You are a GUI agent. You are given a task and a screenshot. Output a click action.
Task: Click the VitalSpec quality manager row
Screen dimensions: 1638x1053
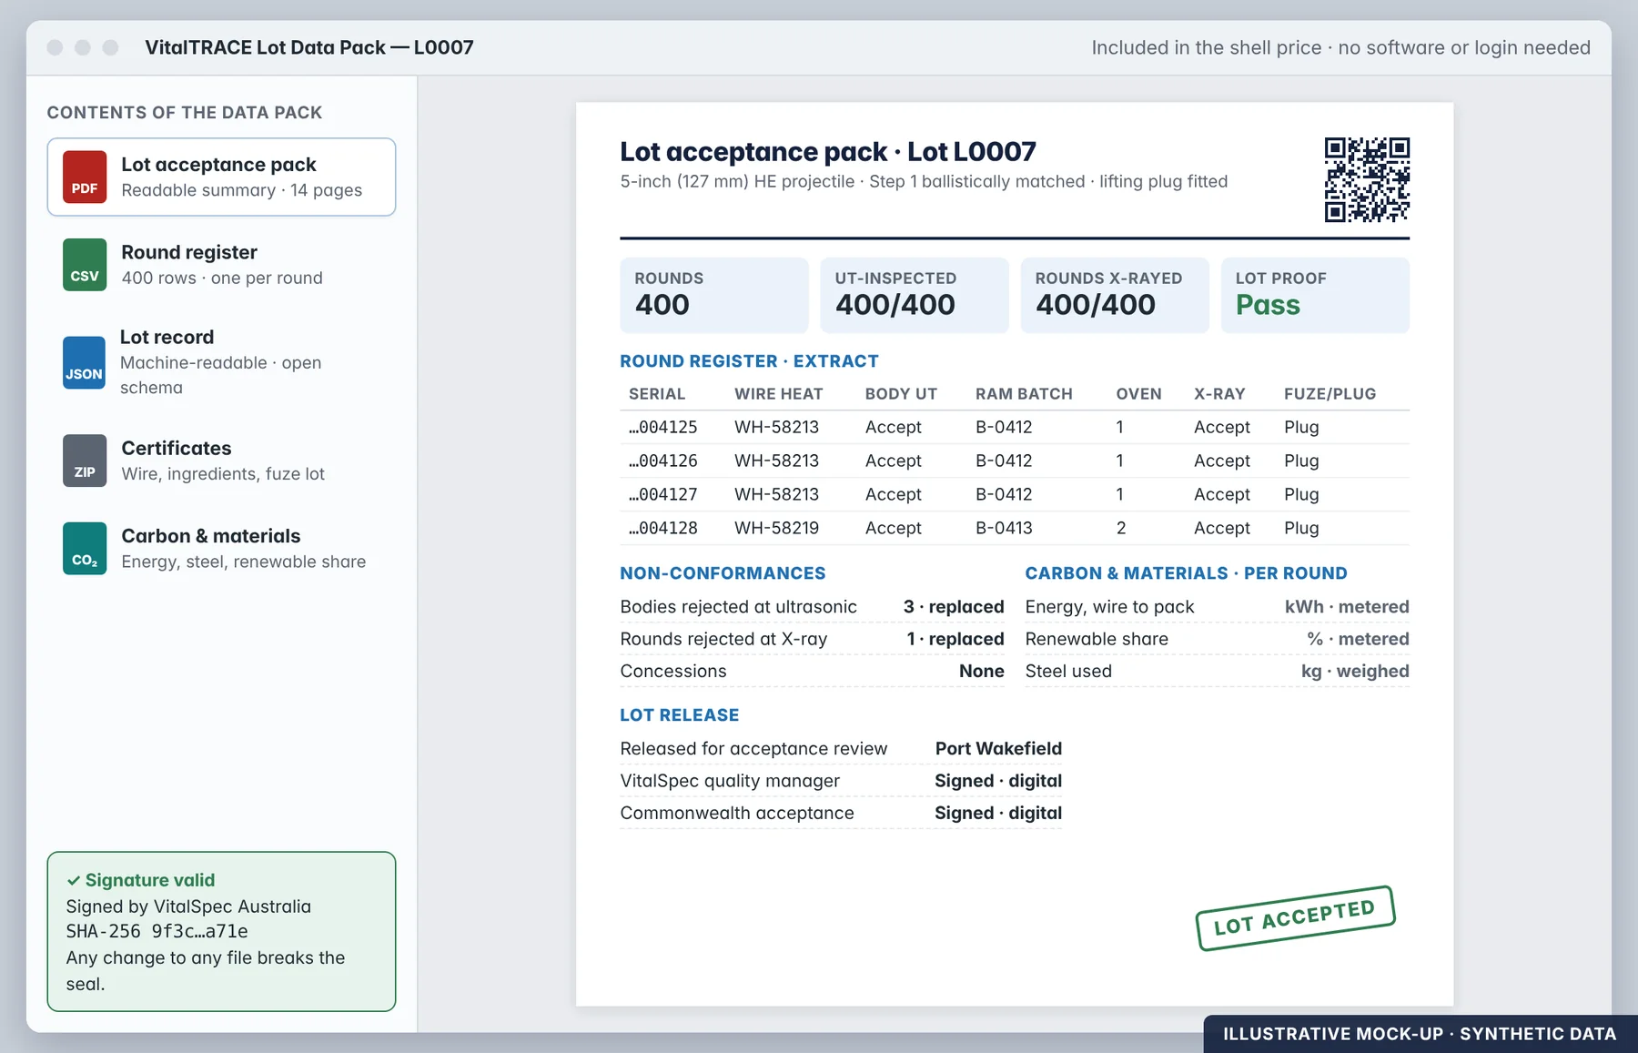pyautogui.click(x=841, y=781)
